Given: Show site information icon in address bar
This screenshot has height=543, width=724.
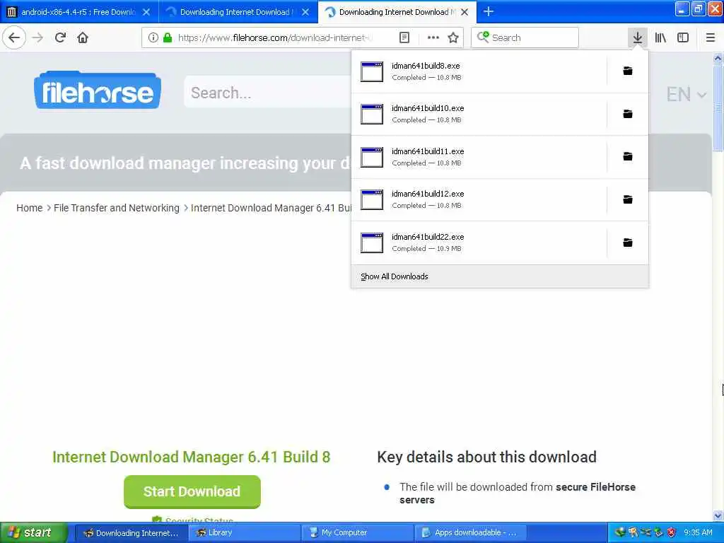Looking at the screenshot, I should [x=153, y=37].
